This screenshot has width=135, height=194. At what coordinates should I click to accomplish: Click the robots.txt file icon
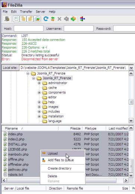tap(5, 175)
